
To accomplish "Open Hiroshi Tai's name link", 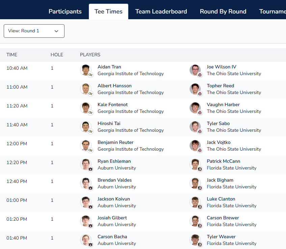I will tap(109, 123).
